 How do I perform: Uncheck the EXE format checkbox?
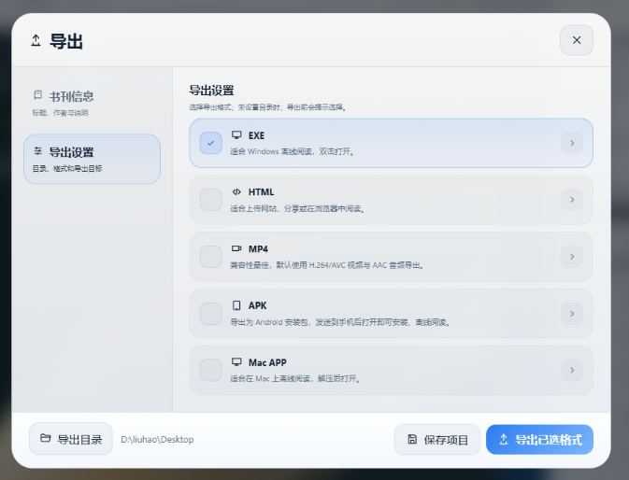(x=211, y=143)
